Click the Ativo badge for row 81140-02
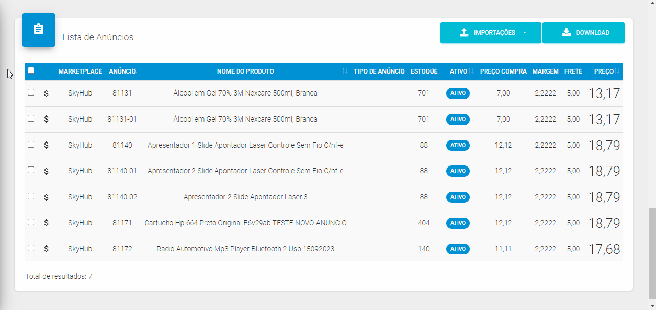The height and width of the screenshot is (310, 656). pyautogui.click(x=458, y=197)
